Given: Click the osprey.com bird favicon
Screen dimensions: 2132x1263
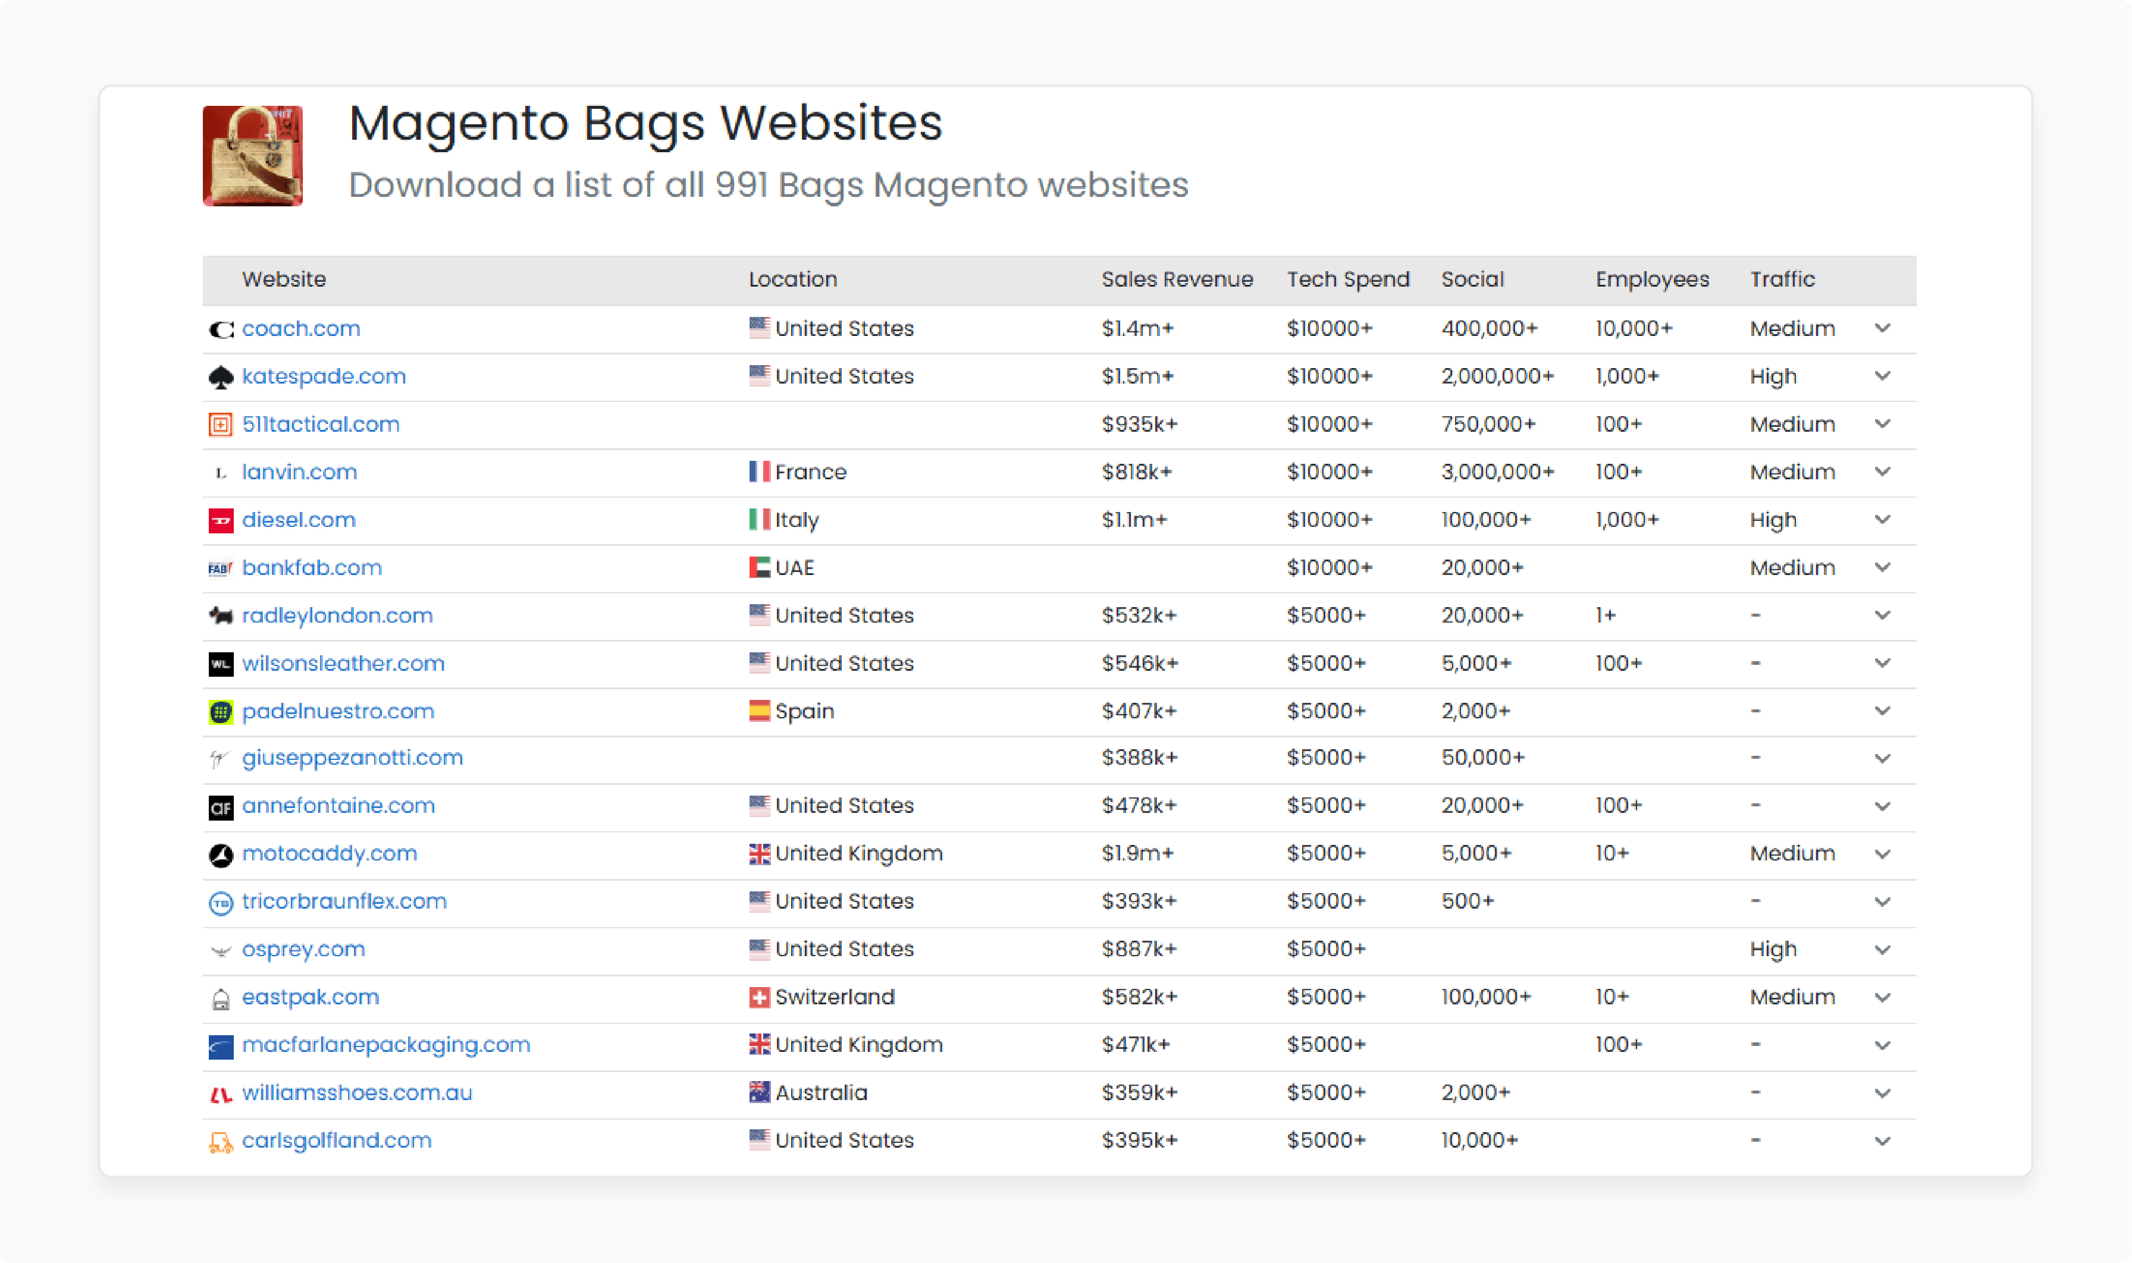Looking at the screenshot, I should coord(221,951).
